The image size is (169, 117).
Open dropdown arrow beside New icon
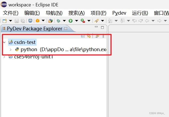coord(11,21)
